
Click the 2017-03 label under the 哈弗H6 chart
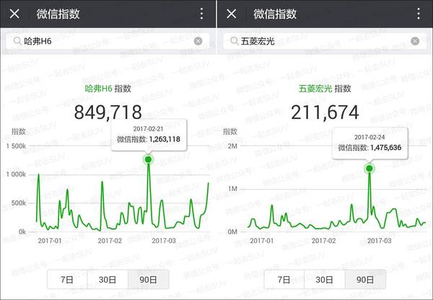164,241
